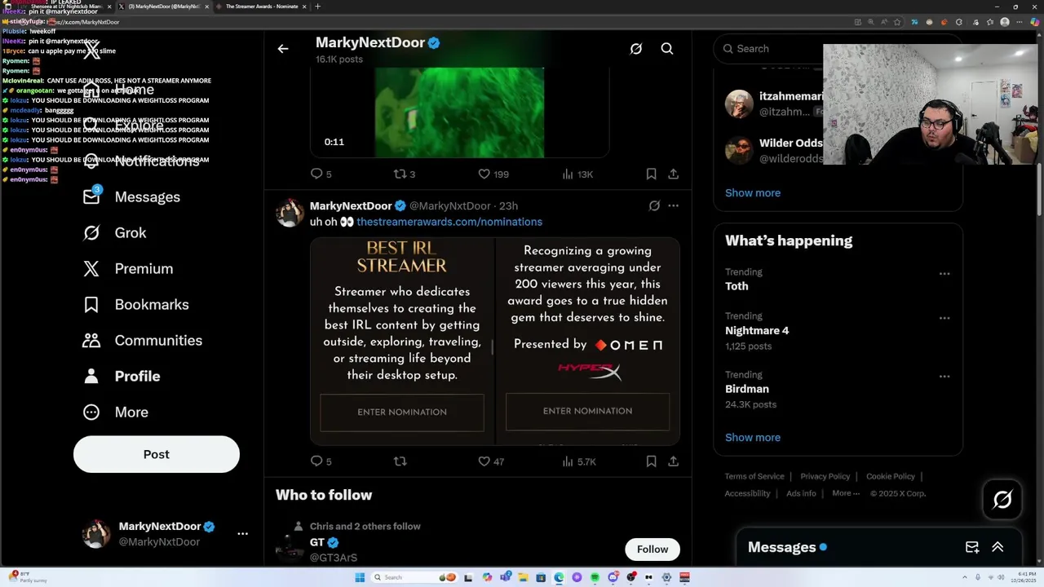
Task: Open Ads info footer link
Action: click(801, 493)
